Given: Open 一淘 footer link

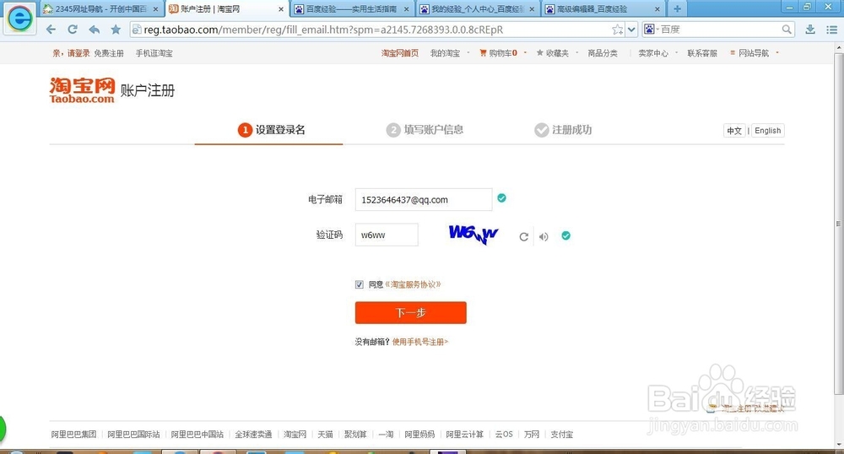Looking at the screenshot, I should (386, 434).
